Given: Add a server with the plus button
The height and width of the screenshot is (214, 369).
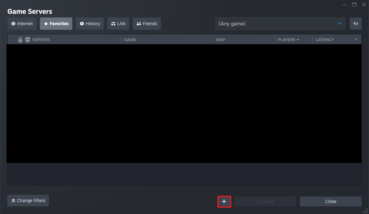Looking at the screenshot, I should (x=224, y=201).
